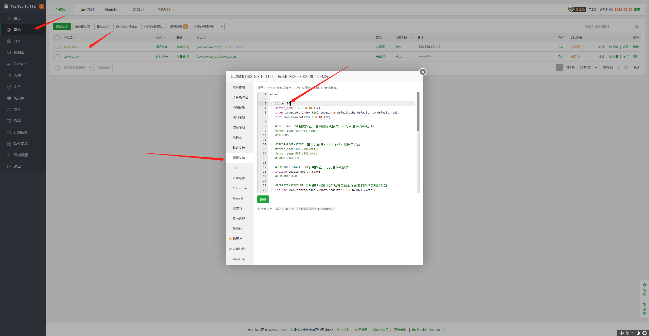Switch to the 其他项目 tab
Image resolution: width=649 pixels, height=336 pixels.
point(164,10)
